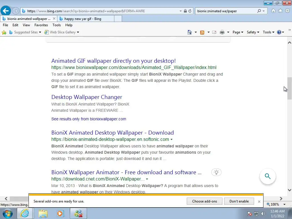Viewport: 292px width, 219px height.
Task: Click the scroll down arrow
Action: point(289,190)
